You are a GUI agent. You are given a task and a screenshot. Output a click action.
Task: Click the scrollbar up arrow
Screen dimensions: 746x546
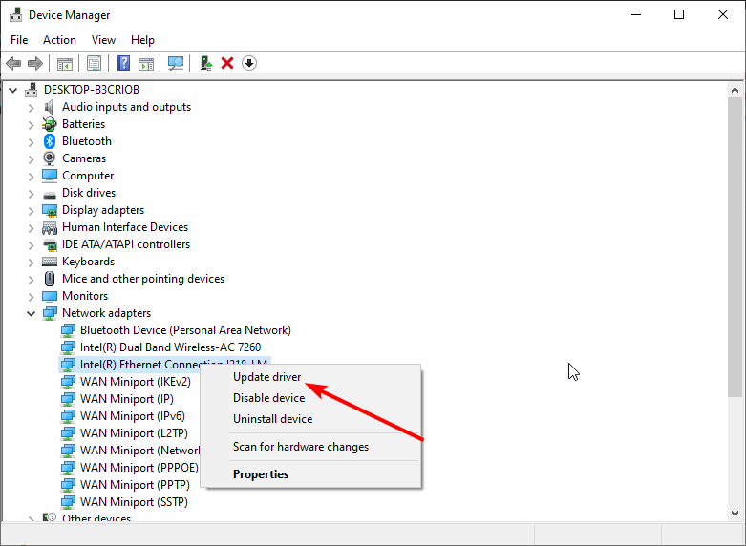coord(735,90)
